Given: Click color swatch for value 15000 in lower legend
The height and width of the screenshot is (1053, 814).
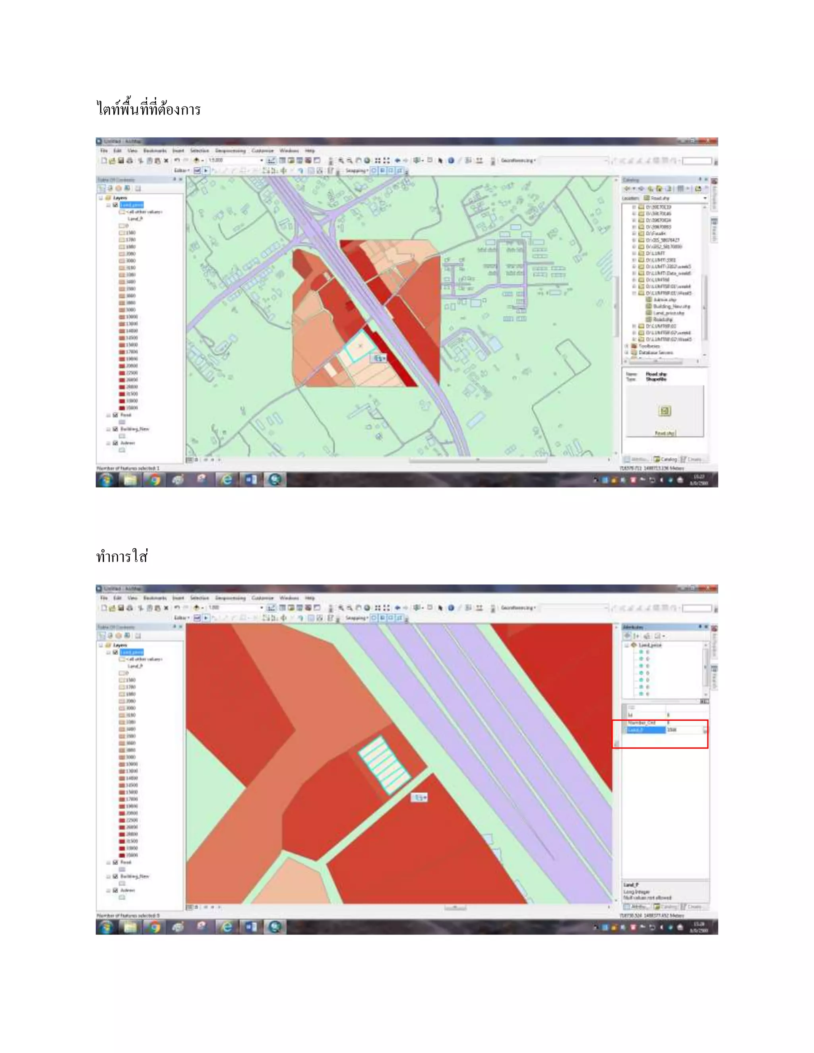Looking at the screenshot, I should [x=122, y=792].
